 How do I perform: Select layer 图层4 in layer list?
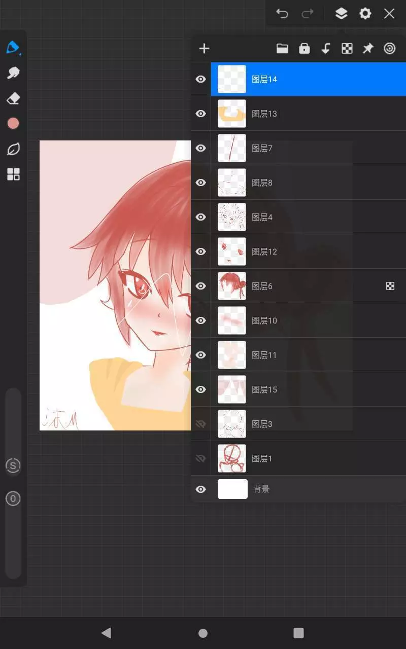coord(304,217)
